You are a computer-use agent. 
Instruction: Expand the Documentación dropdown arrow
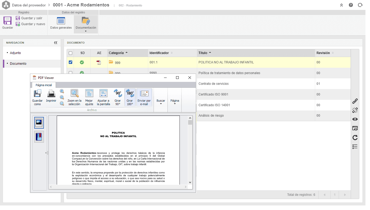coord(86,31)
